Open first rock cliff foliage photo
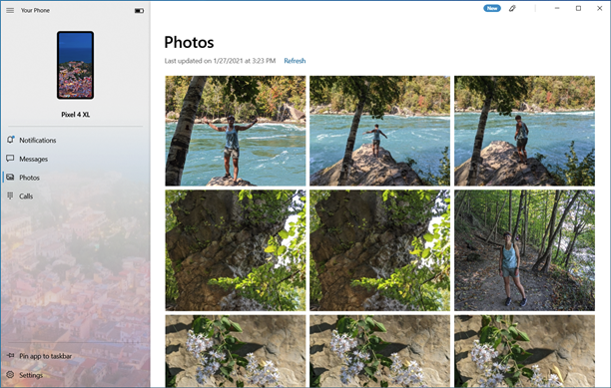The width and height of the screenshot is (611, 388). [236, 250]
